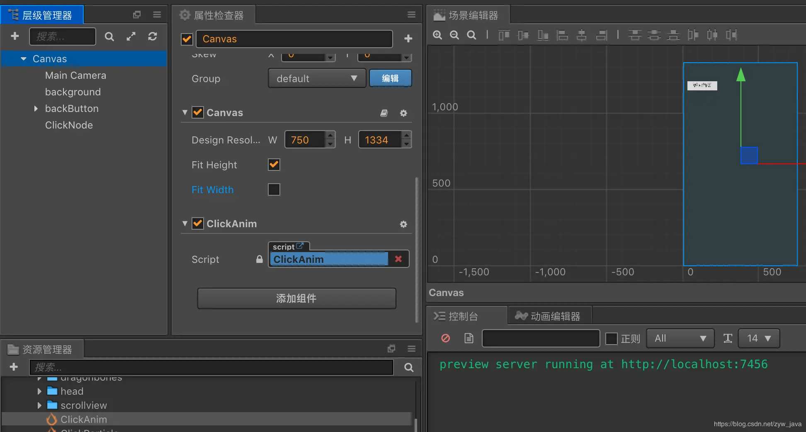806x432 pixels.
Task: Open the Canvas component gear settings
Action: [x=403, y=113]
